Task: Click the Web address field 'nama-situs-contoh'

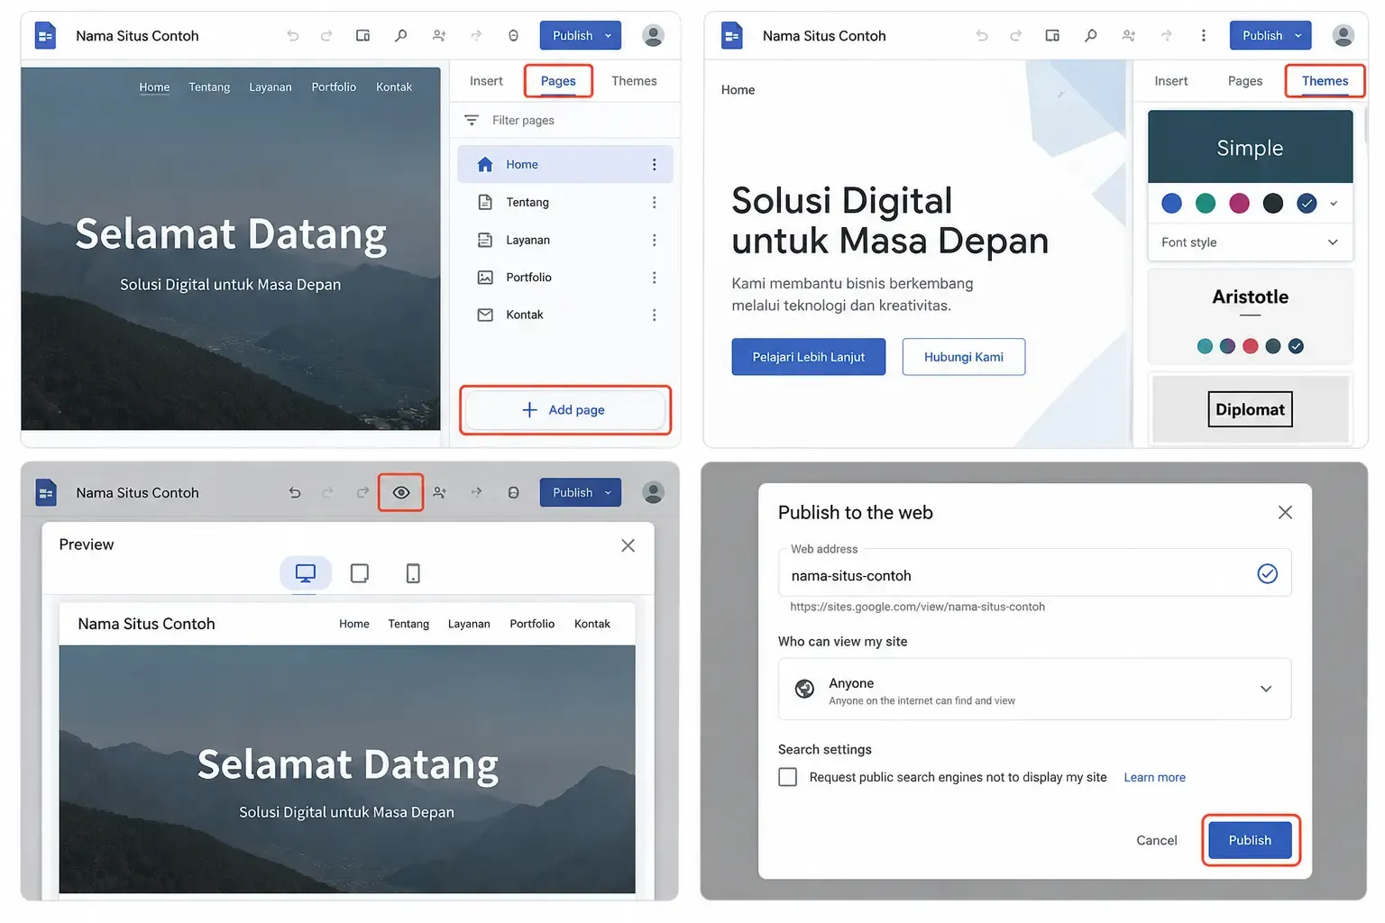Action: pyautogui.click(x=1034, y=573)
